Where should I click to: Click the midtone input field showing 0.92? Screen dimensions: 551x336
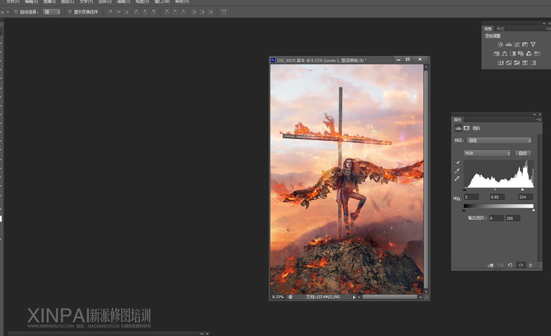[x=498, y=197]
